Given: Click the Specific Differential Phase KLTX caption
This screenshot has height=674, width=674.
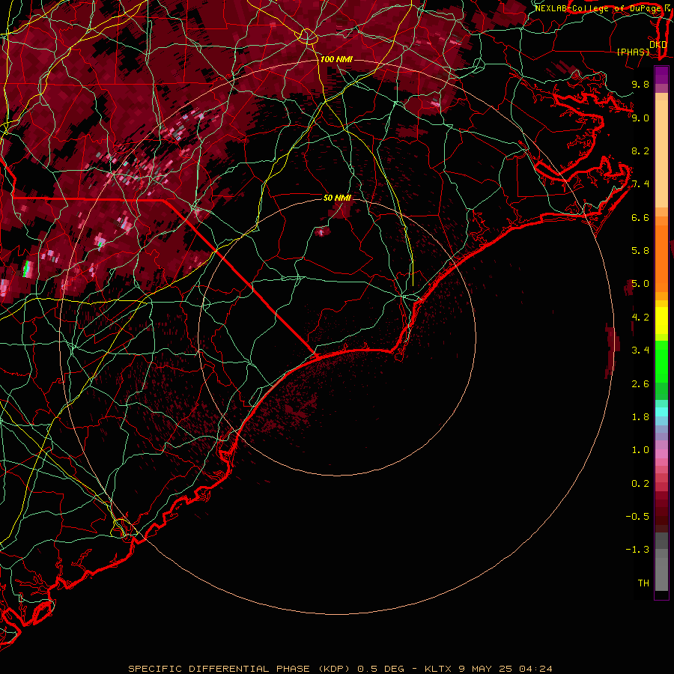Looking at the screenshot, I should click(x=340, y=669).
